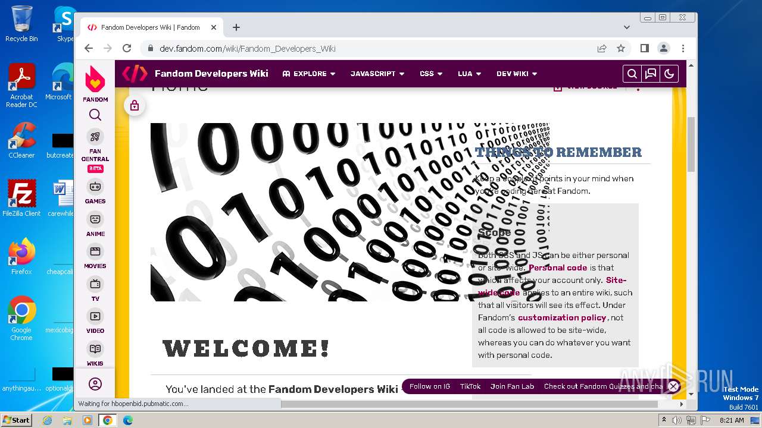
Task: Open Chrome tab search chevron
Action: [x=627, y=27]
